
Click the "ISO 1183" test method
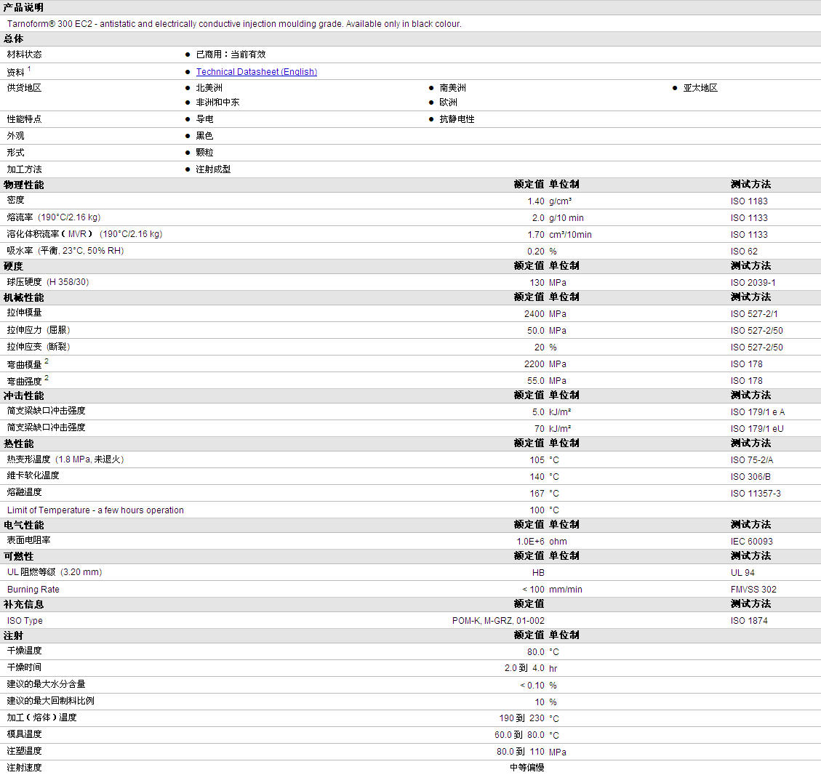pos(749,201)
